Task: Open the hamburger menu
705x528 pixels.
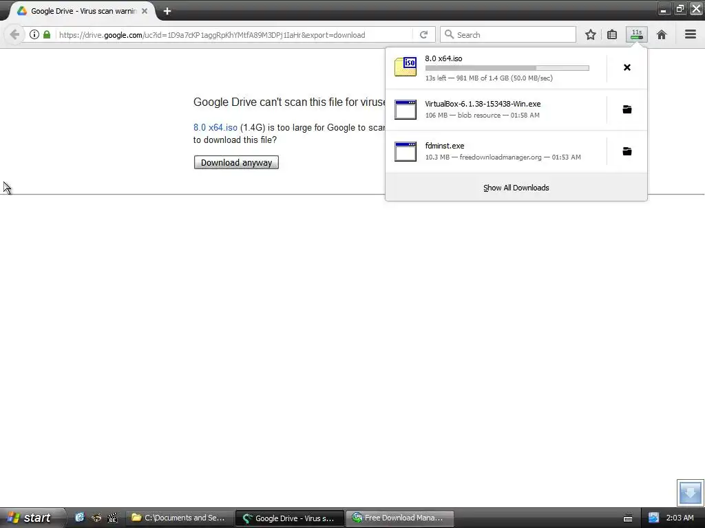Action: click(x=691, y=34)
